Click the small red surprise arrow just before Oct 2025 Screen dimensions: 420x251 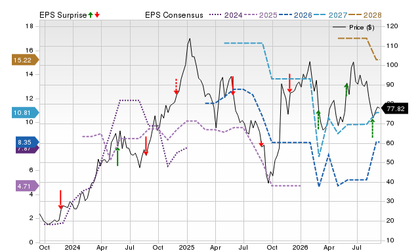(x=261, y=143)
